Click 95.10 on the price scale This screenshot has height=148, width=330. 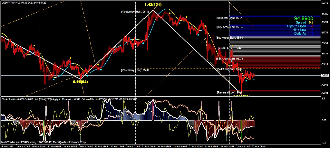coord(325,64)
